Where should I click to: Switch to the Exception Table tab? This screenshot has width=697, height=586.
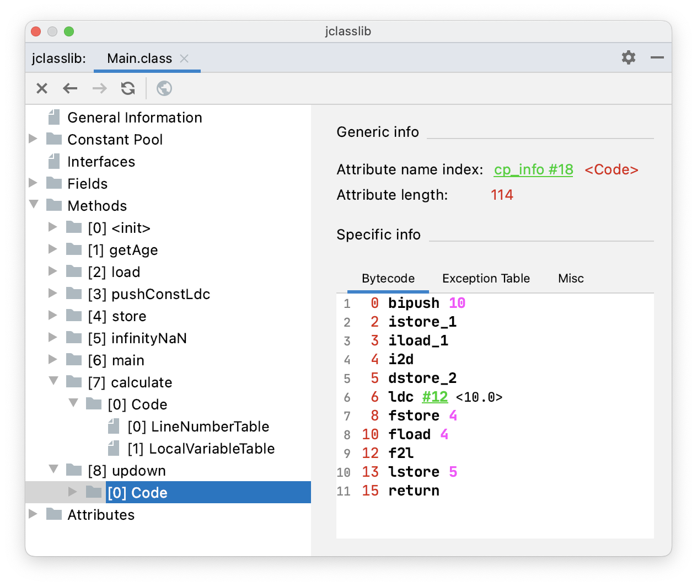click(x=486, y=279)
